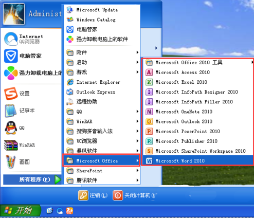This screenshot has width=254, height=218.
Task: Expand the 启动 submenu arrow
Action: click(x=137, y=62)
